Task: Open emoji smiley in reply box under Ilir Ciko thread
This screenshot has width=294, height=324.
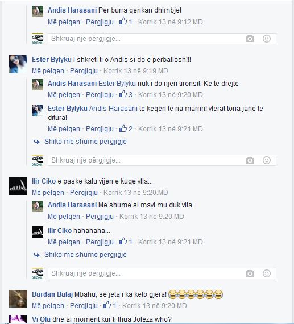Action: point(267,273)
